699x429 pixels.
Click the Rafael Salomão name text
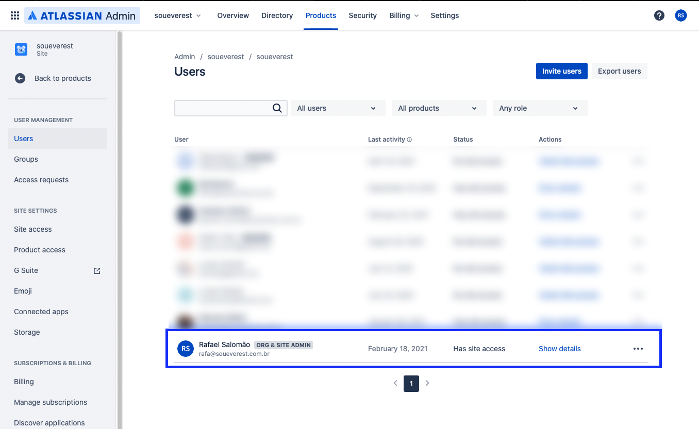pyautogui.click(x=224, y=345)
